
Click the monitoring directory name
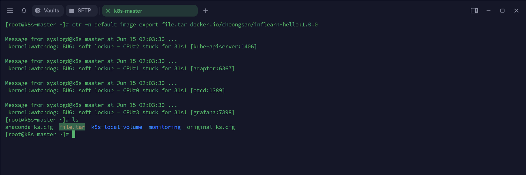point(164,127)
